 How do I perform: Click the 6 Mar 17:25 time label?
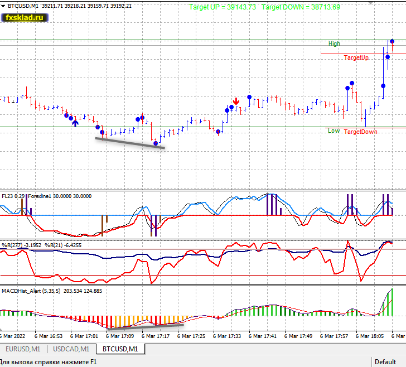pos(191,336)
